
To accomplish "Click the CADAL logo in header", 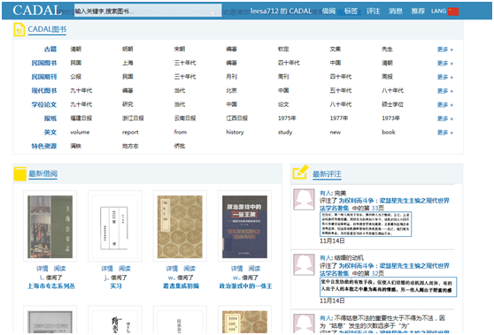I will (37, 11).
